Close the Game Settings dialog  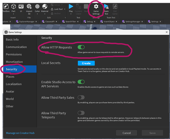coord(167,32)
